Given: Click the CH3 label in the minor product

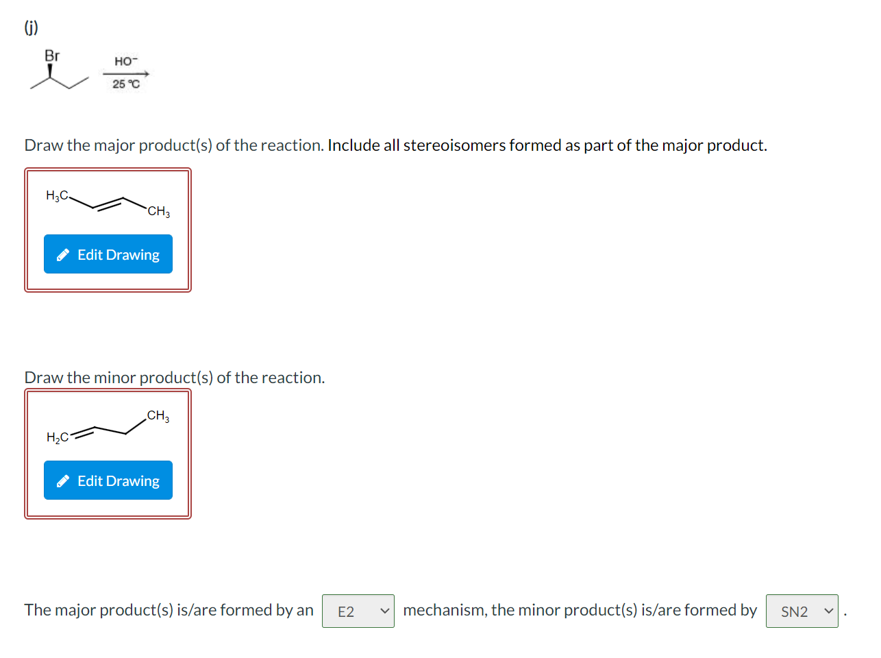Looking at the screenshot, I should [158, 415].
